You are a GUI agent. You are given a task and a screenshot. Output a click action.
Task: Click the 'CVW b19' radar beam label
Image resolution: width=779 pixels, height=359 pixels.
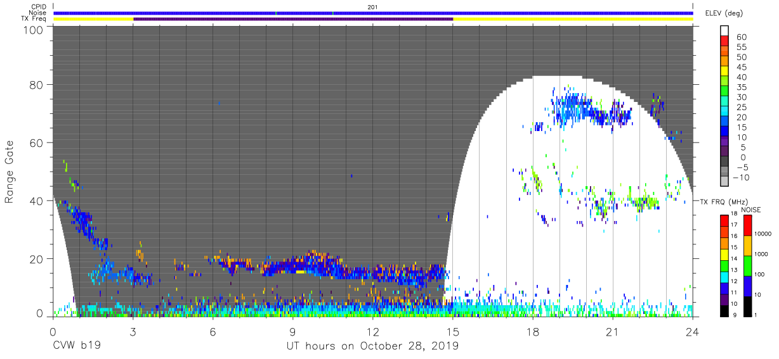coord(76,346)
